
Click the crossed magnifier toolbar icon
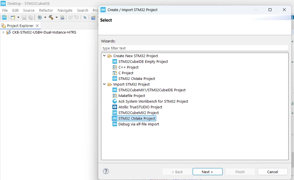(x=85, y=17)
